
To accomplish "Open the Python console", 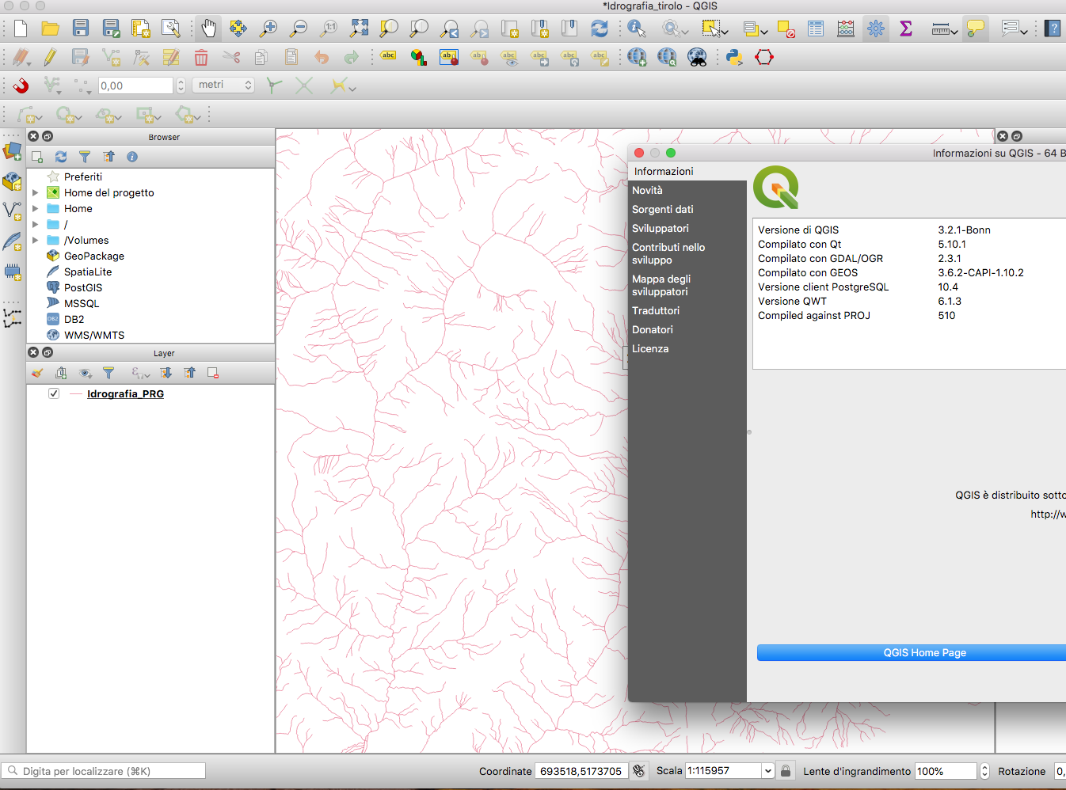I will tap(734, 57).
